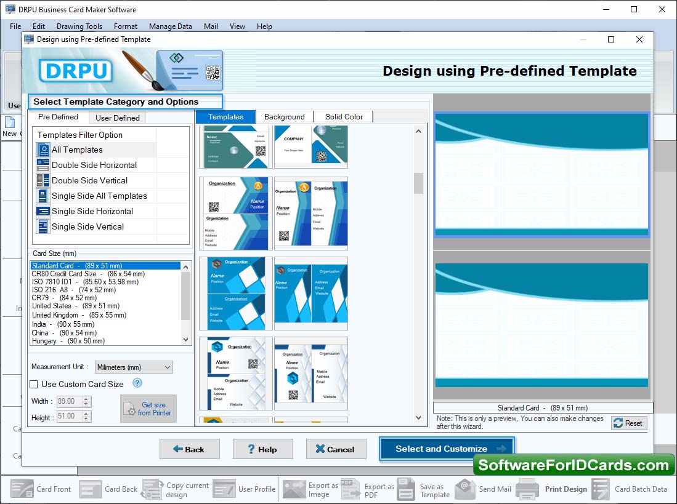The height and width of the screenshot is (504, 677).
Task: Enable Use Custom Card Size checkbox
Action: pyautogui.click(x=34, y=384)
